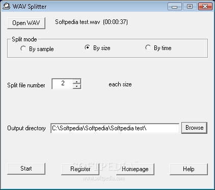This screenshot has height=190, width=215.
Task: Click the Open WAV button
Action: pos(26,23)
